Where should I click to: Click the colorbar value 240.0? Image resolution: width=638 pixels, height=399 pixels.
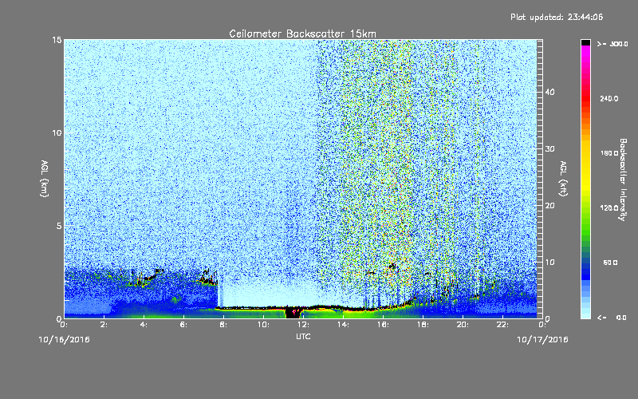(608, 98)
